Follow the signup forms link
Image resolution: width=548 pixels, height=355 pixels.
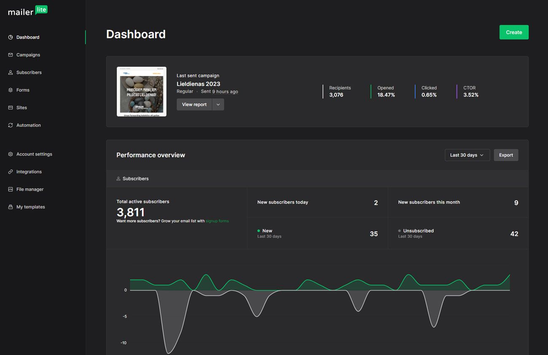[x=217, y=221]
